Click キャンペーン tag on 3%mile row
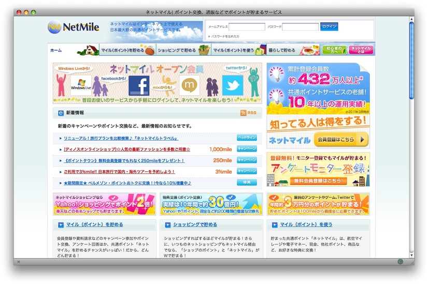 247,171
